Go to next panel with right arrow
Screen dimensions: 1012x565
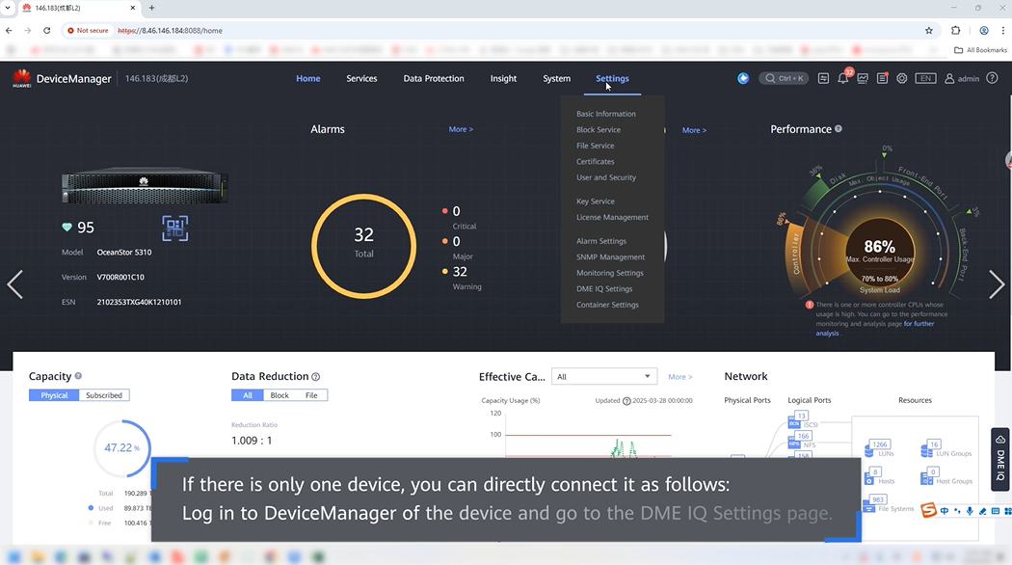tap(997, 284)
